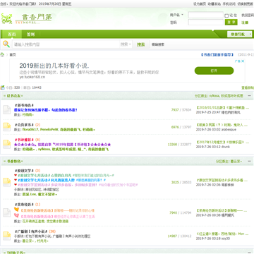Click the first category section title link
Image resolution: width=254 pixels, height=254 pixels.
click(13, 96)
